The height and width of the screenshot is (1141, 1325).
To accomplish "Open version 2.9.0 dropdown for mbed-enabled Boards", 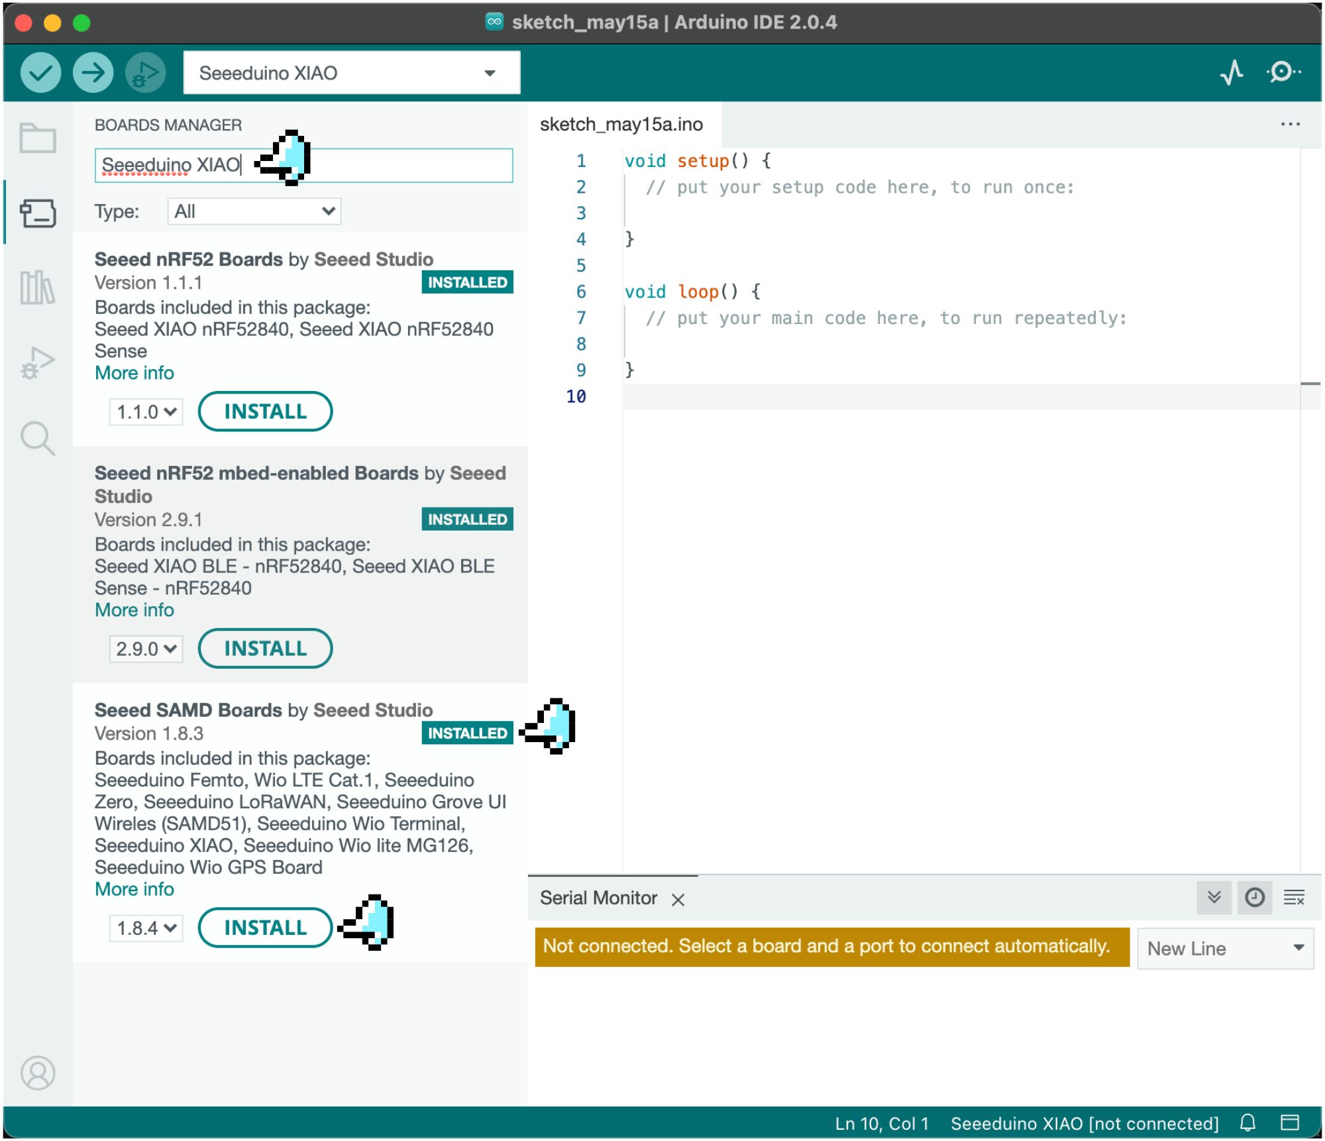I will (146, 649).
